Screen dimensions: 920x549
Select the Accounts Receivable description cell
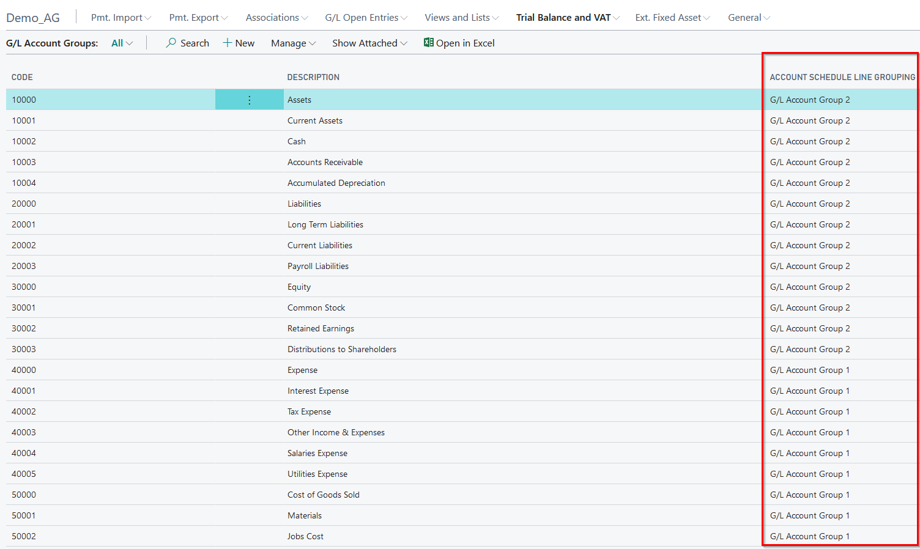point(325,163)
